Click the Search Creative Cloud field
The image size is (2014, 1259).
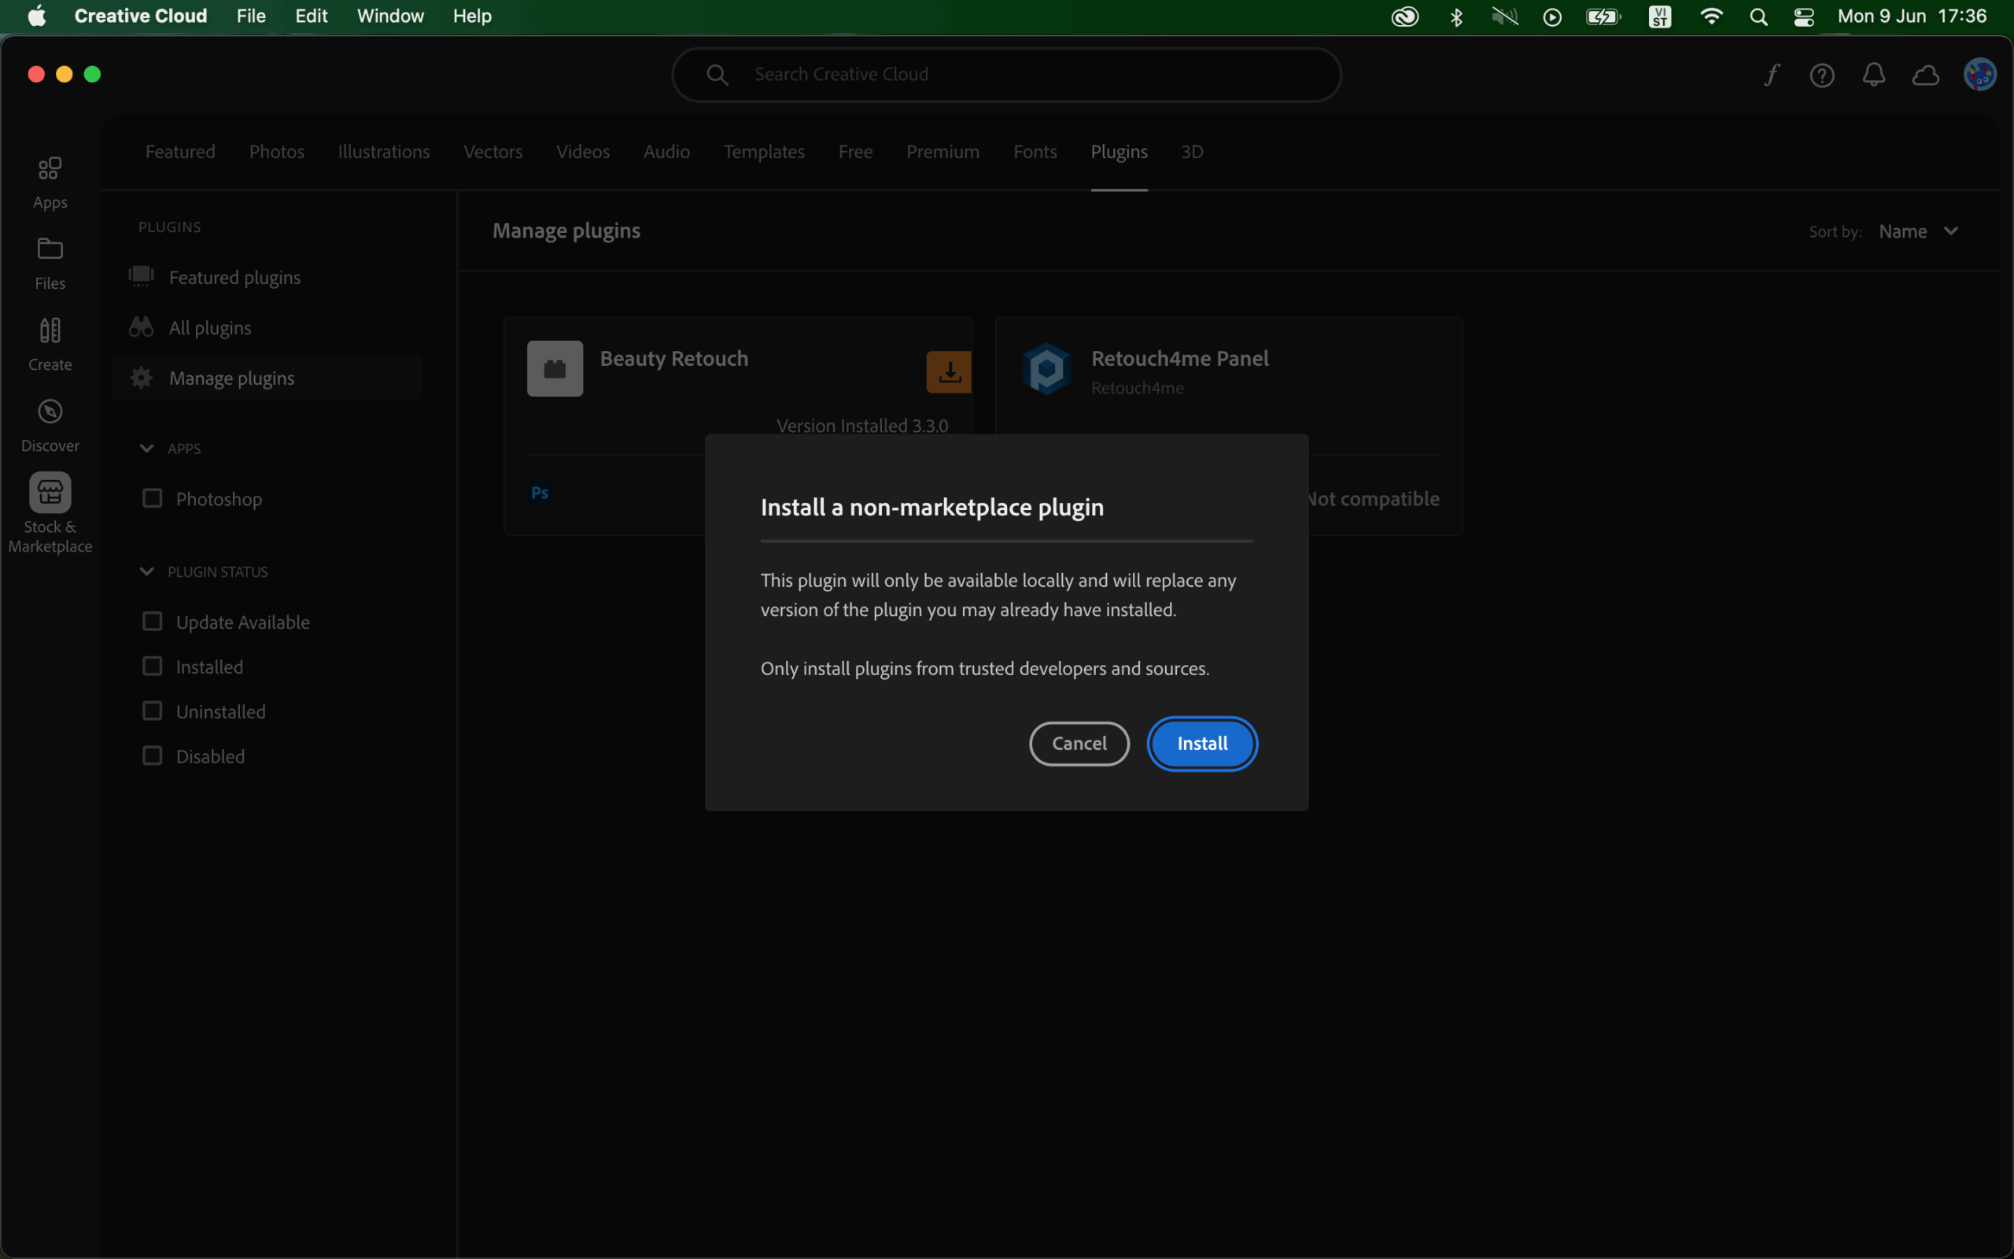point(1006,75)
